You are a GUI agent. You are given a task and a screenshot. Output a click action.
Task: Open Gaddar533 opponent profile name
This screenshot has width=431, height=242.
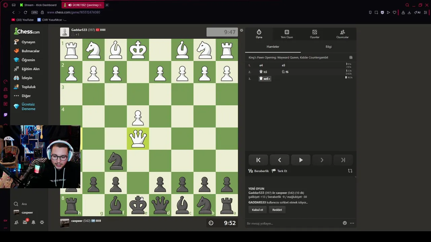[79, 30]
